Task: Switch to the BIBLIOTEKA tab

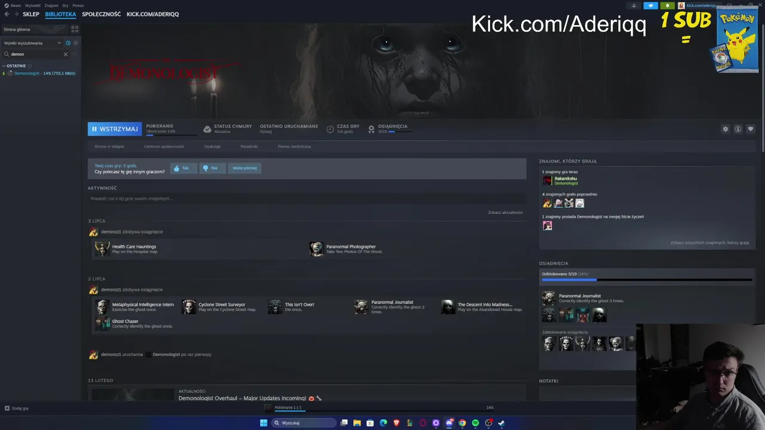Action: tap(60, 14)
